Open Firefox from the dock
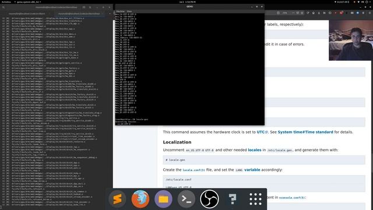The width and height of the screenshot is (373, 210). 140,199
